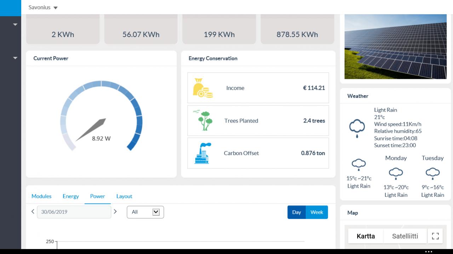
Task: Open the Modules tab
Action: pos(41,196)
